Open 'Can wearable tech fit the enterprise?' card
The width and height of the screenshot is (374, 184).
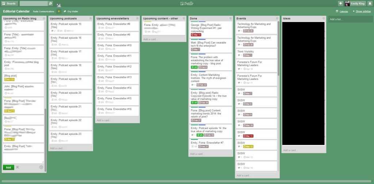coord(211,46)
